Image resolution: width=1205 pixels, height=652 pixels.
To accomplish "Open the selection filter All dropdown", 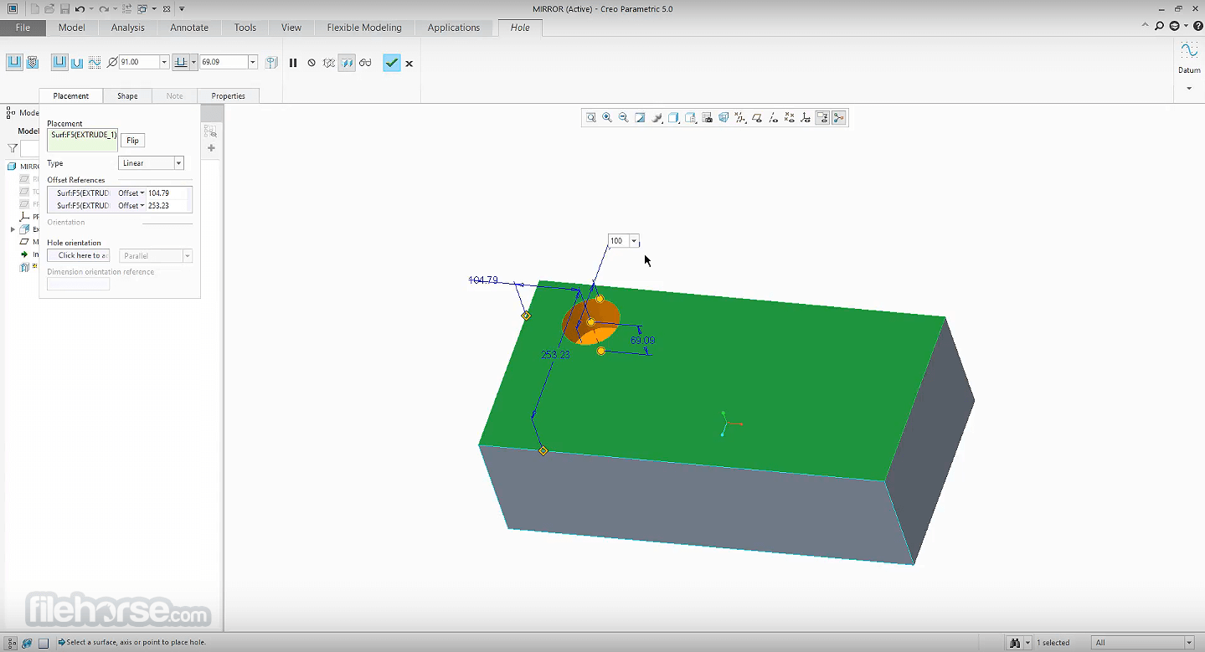I will point(1188,643).
